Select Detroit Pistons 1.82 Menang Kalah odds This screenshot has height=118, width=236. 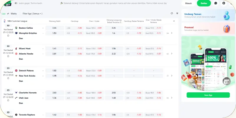coord(55,71)
